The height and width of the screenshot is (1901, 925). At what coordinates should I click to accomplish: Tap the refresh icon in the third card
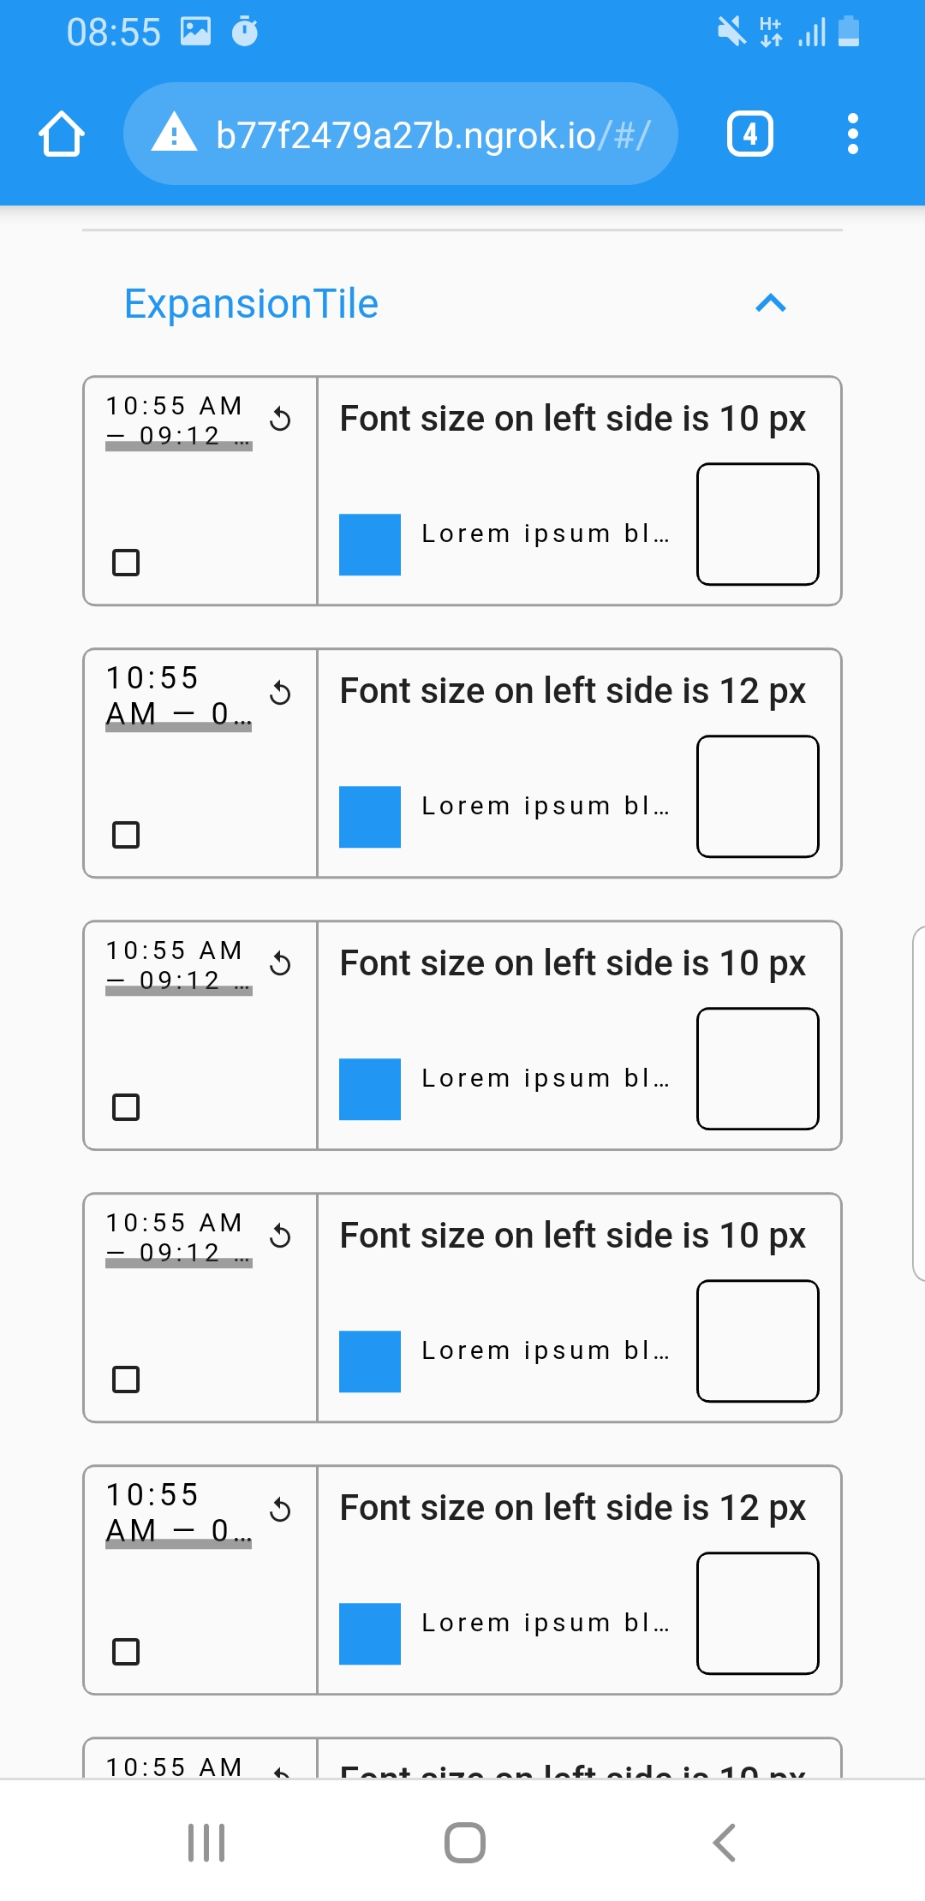point(281,964)
